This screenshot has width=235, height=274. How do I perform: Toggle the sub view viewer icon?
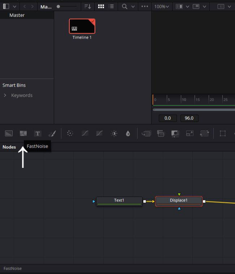coord(196,6)
